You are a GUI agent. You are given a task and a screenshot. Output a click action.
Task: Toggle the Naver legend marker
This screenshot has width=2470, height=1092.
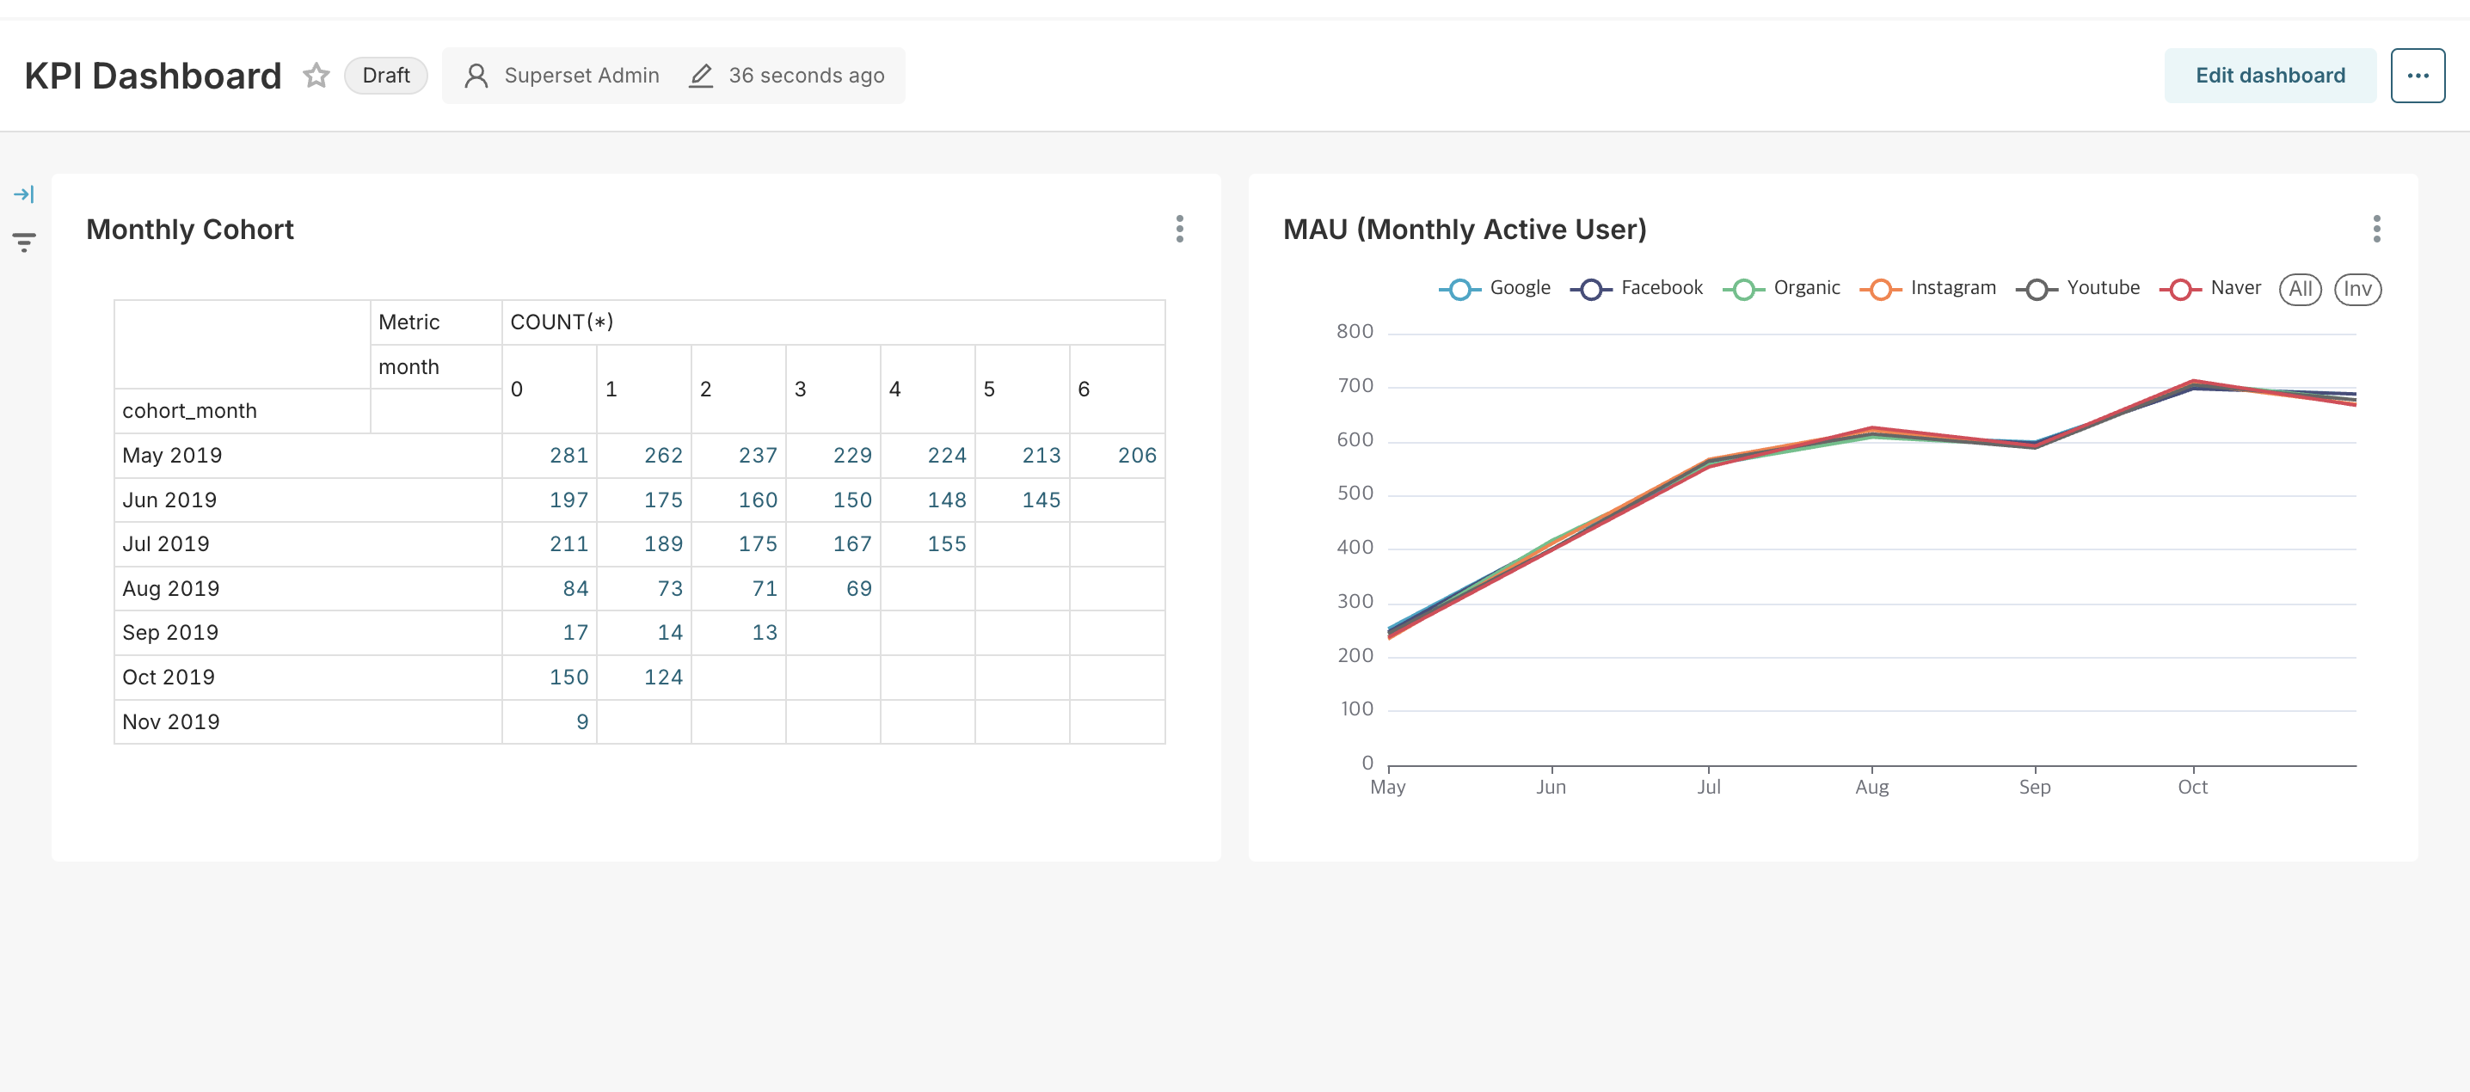click(2180, 290)
